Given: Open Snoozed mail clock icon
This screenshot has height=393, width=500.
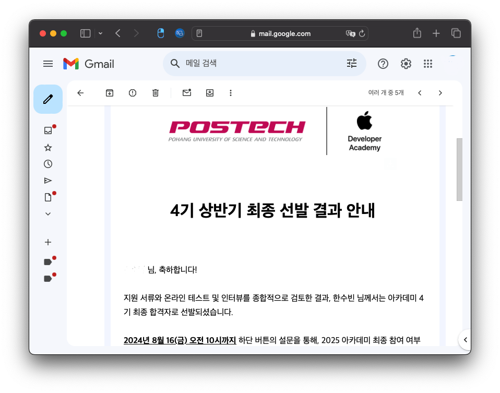Looking at the screenshot, I should 48,164.
